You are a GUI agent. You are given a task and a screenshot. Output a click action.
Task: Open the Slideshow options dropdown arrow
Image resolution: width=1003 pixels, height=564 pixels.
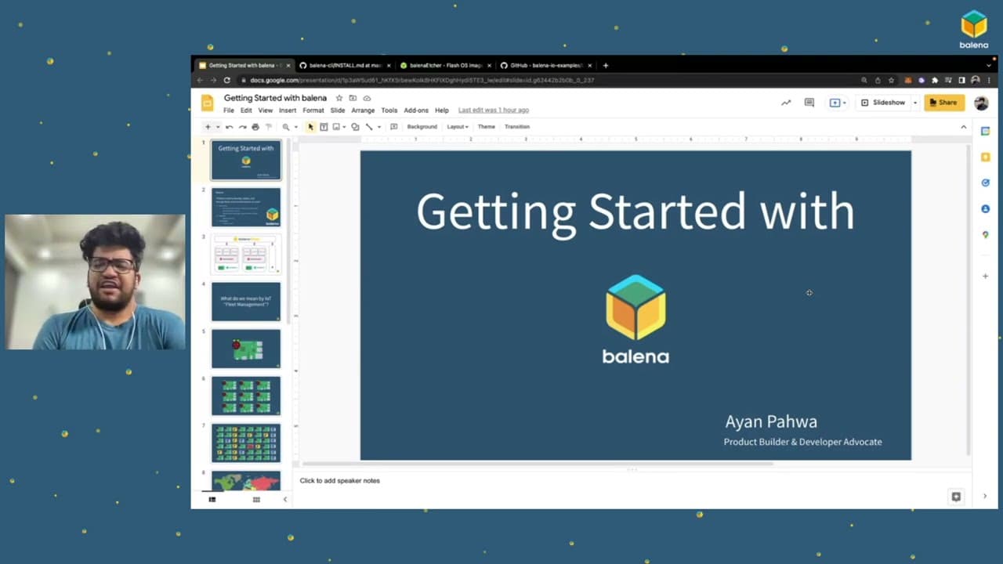coord(914,103)
